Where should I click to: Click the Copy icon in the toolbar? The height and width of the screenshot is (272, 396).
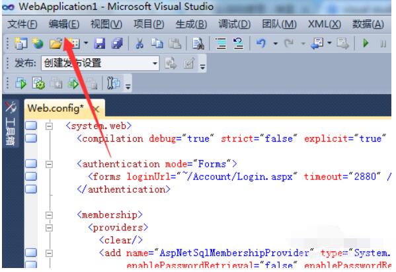click(157, 44)
